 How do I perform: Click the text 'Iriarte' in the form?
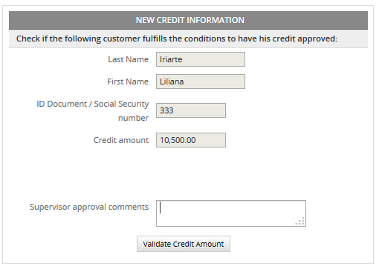click(x=171, y=59)
